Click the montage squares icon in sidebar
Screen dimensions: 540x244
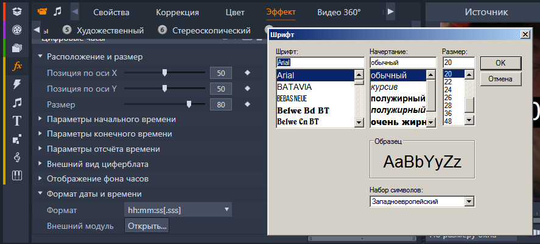17,139
